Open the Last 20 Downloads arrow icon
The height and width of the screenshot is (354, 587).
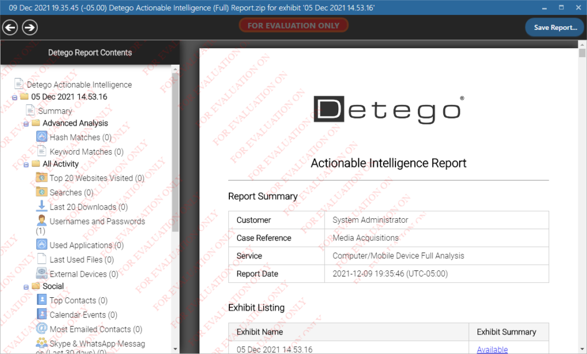point(41,206)
